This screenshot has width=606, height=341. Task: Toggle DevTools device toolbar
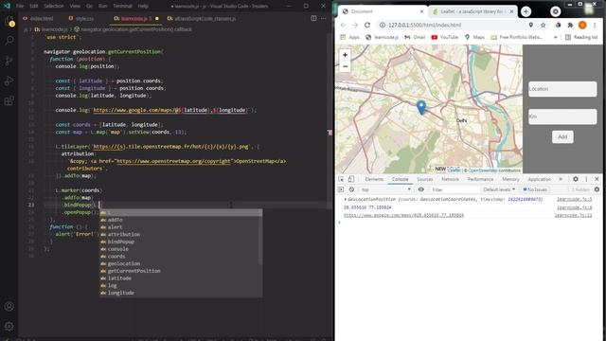[x=351, y=179]
